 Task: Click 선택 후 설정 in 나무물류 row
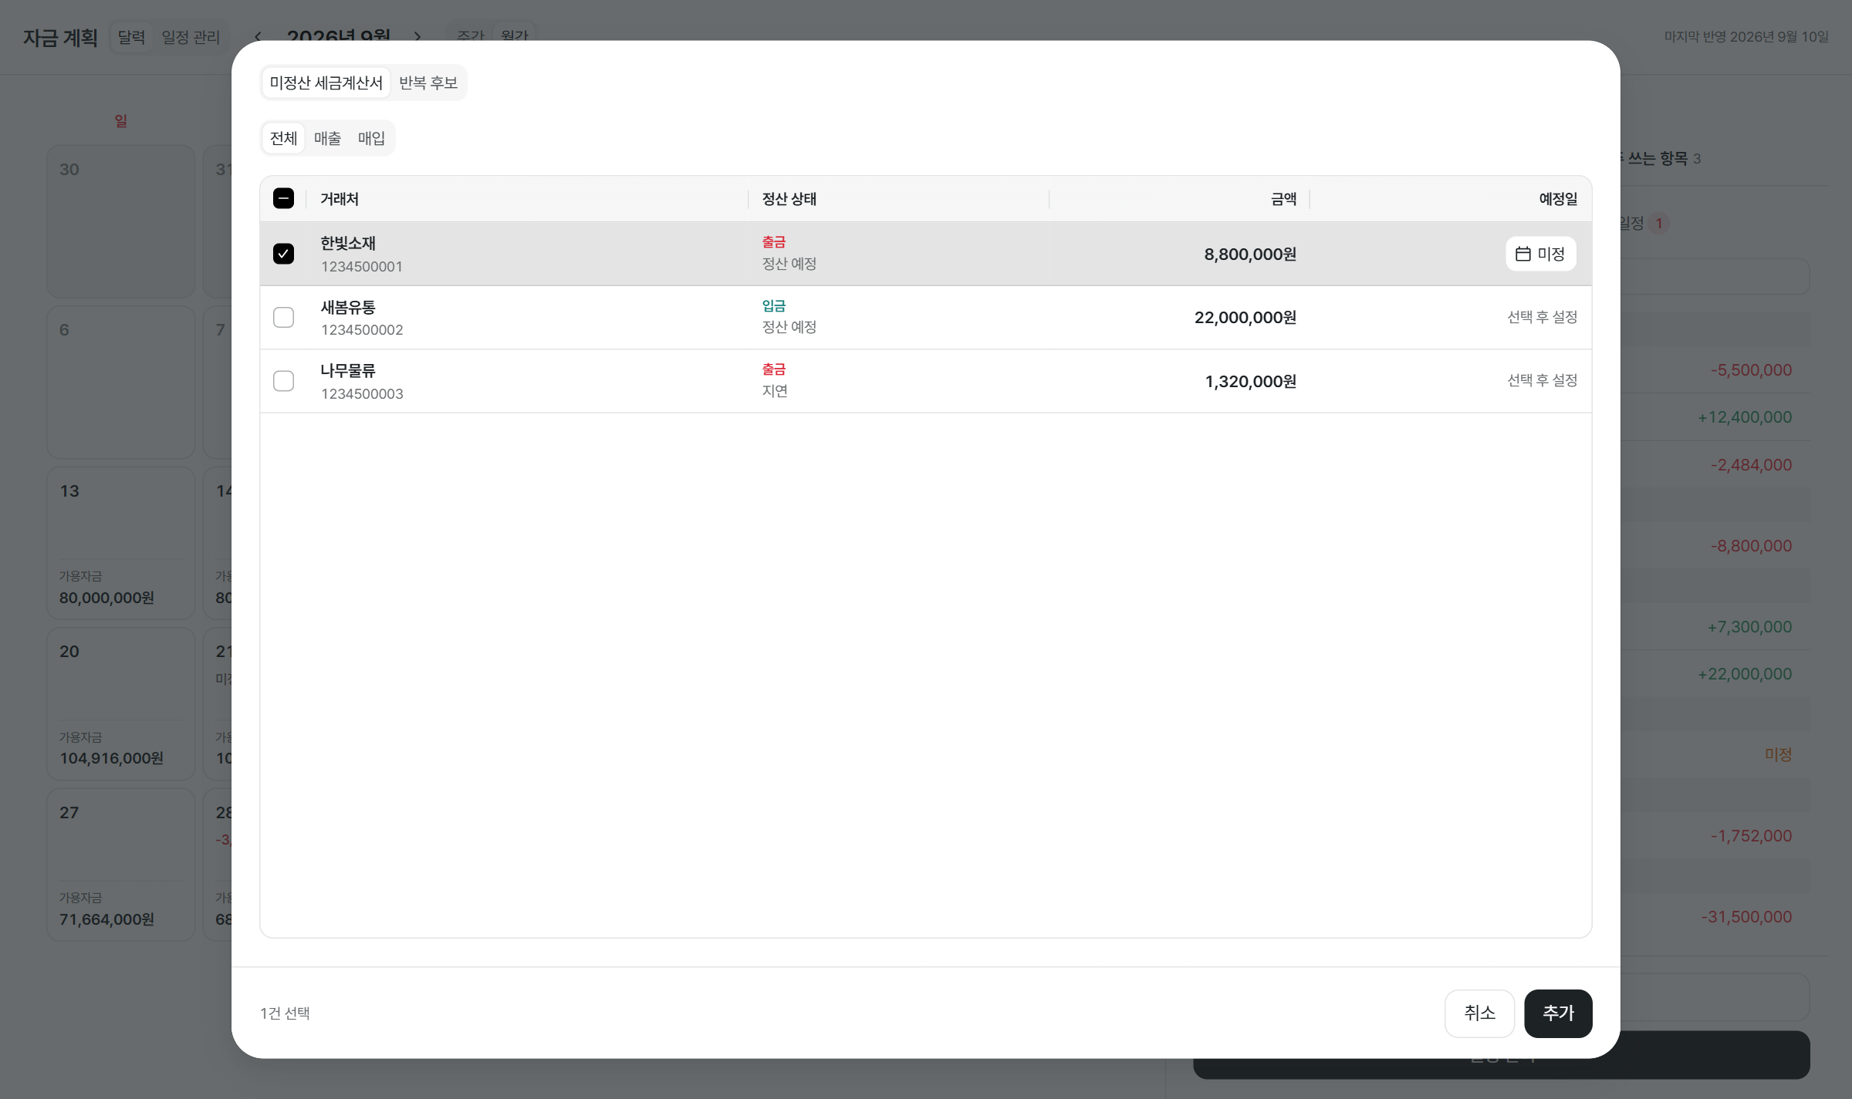[1542, 380]
